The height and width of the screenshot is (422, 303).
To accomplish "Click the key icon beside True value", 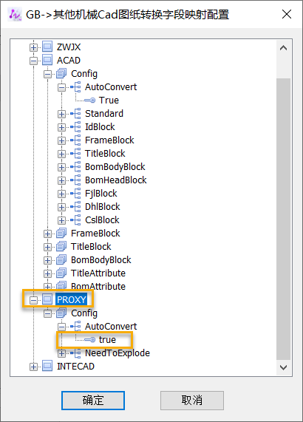I will coord(89,100).
